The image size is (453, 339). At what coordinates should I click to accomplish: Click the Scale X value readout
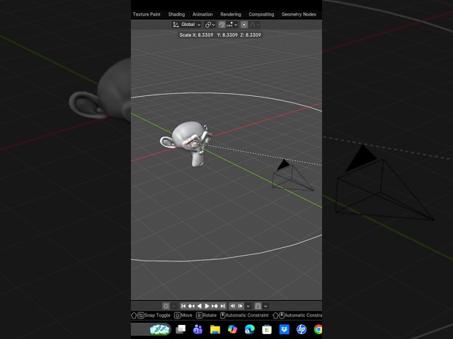[x=196, y=35]
